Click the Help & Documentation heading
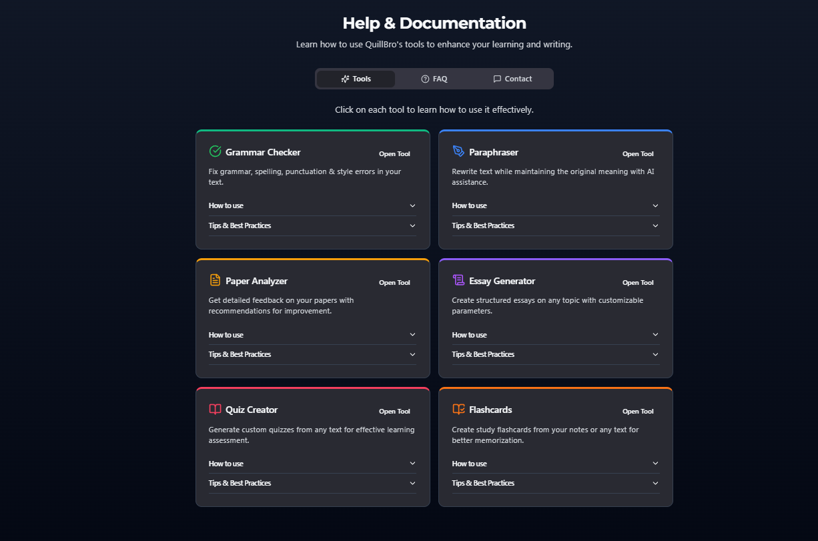Screen dimensions: 818x541 coord(434,23)
